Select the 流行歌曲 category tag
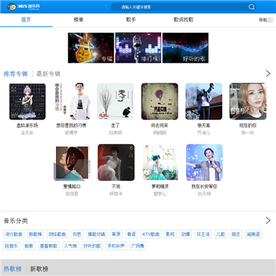The height and width of the screenshot is (276, 276). click(x=14, y=234)
